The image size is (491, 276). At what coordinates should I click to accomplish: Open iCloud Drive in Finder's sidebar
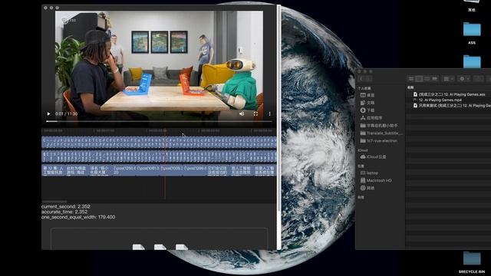coord(374,156)
